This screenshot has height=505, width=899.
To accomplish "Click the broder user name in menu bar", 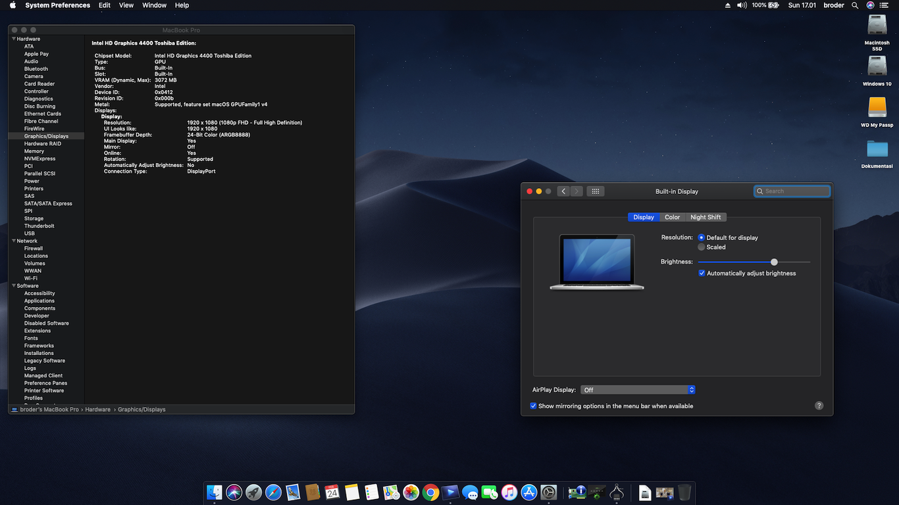I will 834,5.
